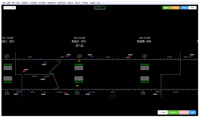The width and height of the screenshot is (199, 117).
Task: Open the 显示 menu in the menu bar
Action: [18, 3]
